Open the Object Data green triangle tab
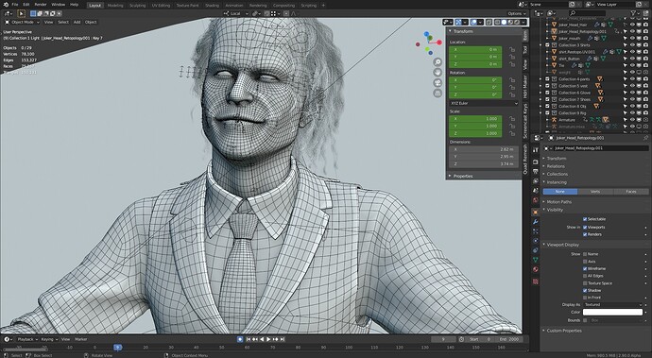The image size is (652, 358). 536,260
